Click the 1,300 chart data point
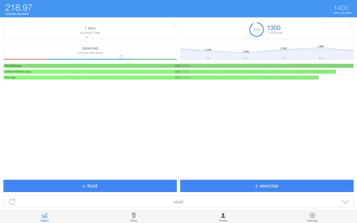Image resolution: width=357 pixels, height=223 pixels. coord(208,50)
